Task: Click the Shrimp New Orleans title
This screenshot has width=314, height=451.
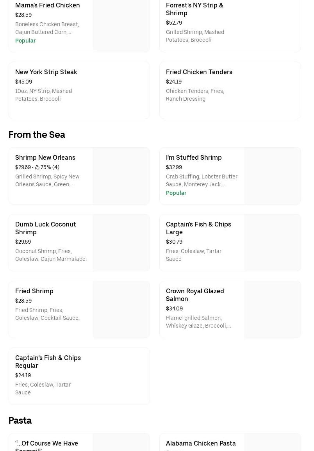Action: pyautogui.click(x=45, y=158)
